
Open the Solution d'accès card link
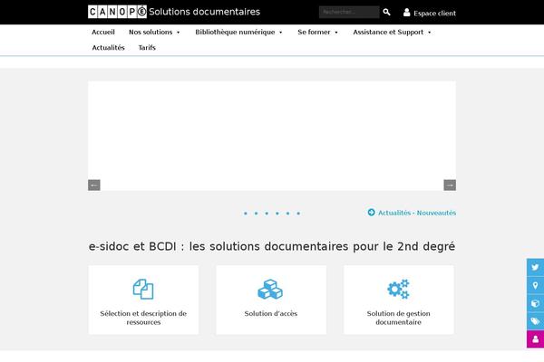coord(270,313)
